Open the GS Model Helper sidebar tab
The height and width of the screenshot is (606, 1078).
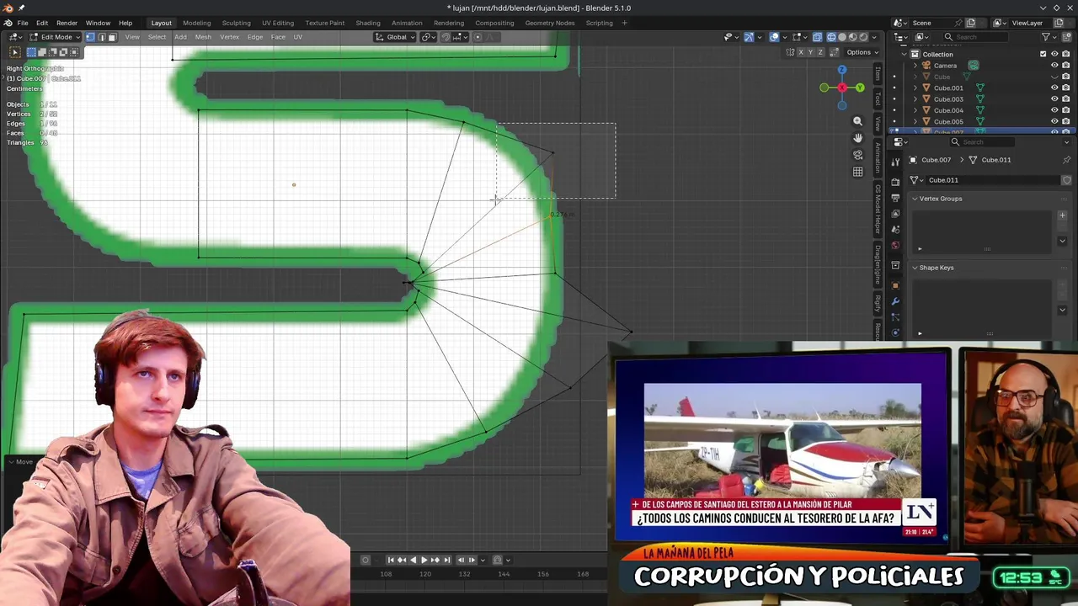(878, 208)
